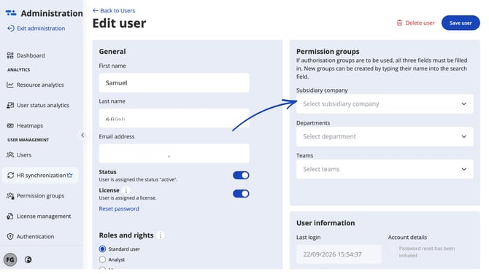The image size is (489, 274).
Task: Select the Standard user role
Action: 102,248
